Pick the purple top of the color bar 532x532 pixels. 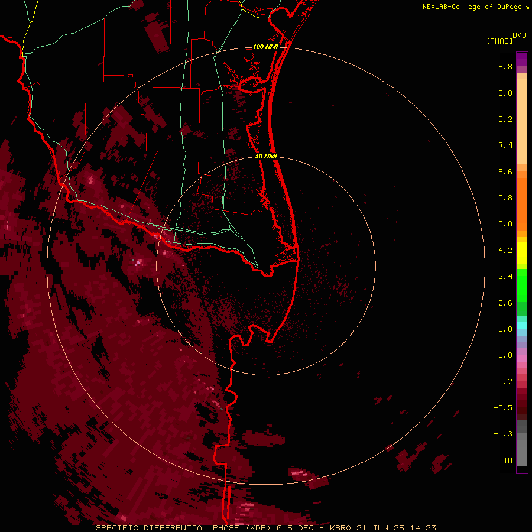pyautogui.click(x=522, y=59)
